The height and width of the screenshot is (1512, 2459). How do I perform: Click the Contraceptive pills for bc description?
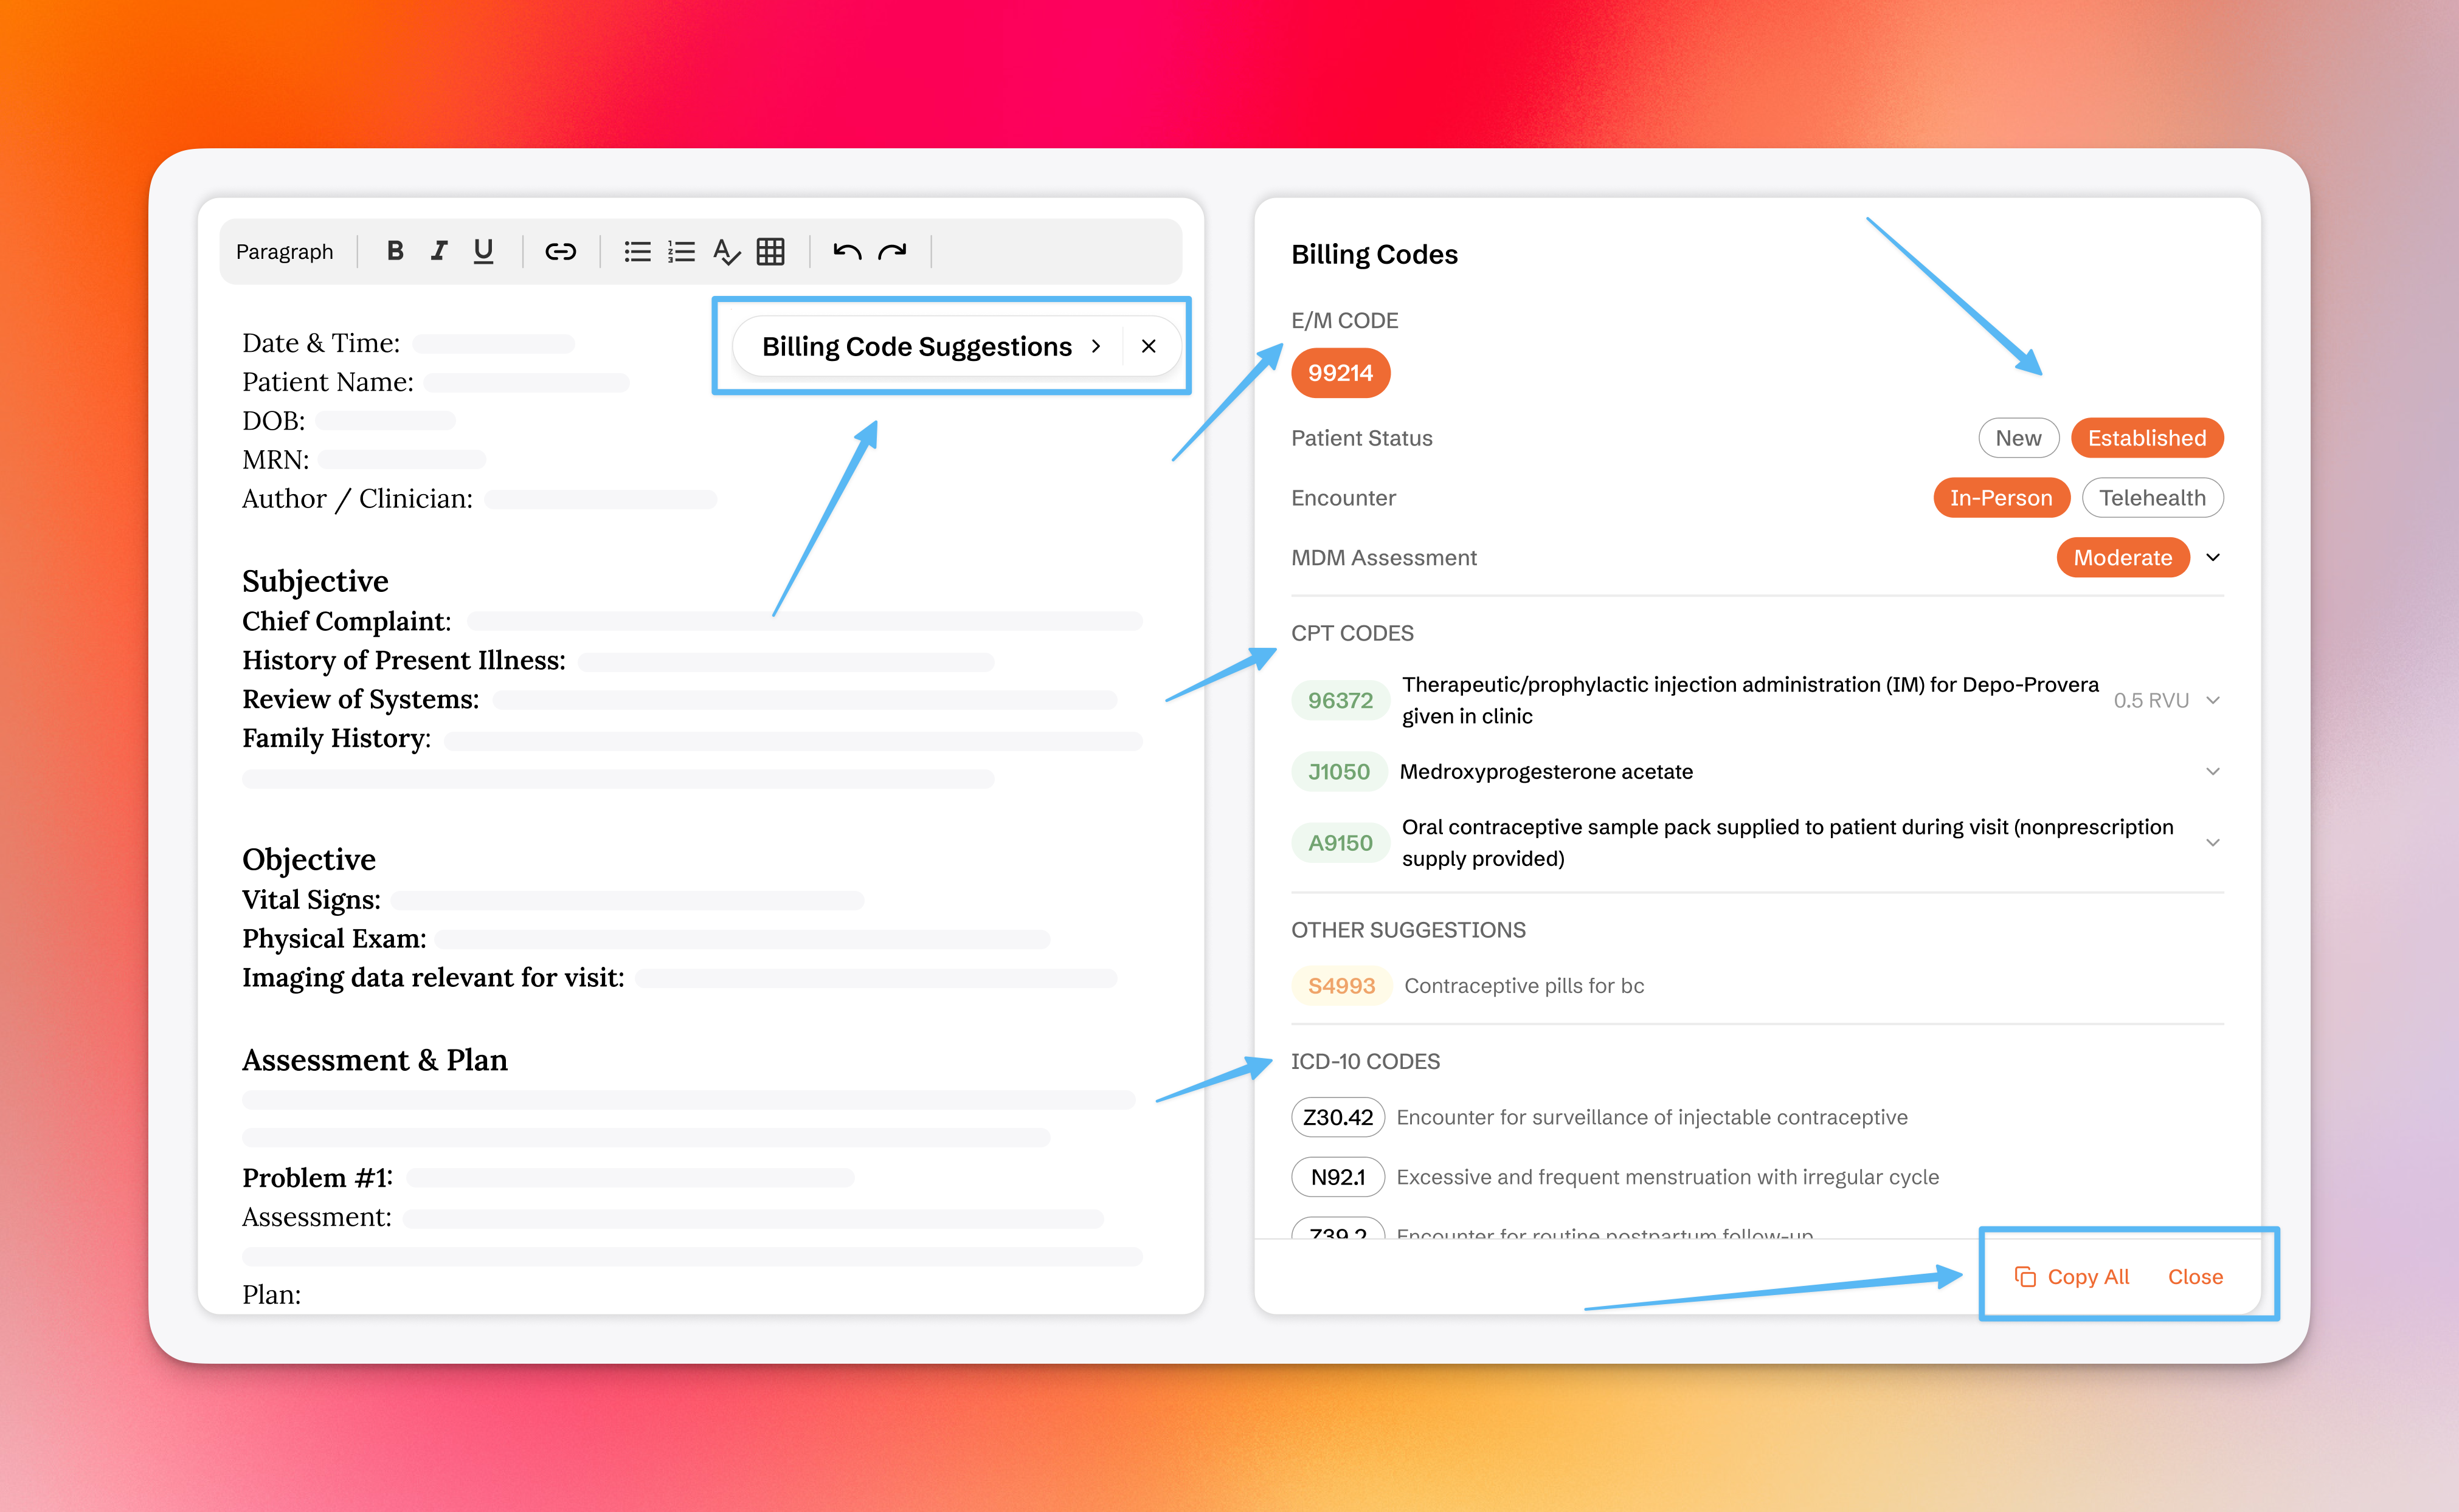pos(1524,986)
